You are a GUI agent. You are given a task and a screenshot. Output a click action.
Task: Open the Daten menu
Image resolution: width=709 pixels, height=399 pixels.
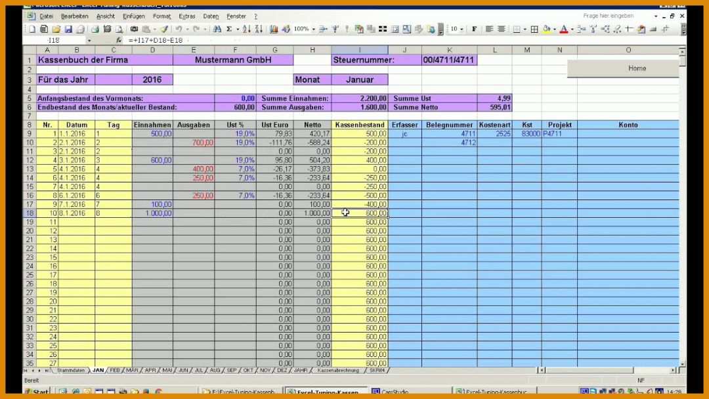[211, 16]
